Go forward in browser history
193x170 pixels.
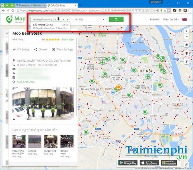click(8, 10)
